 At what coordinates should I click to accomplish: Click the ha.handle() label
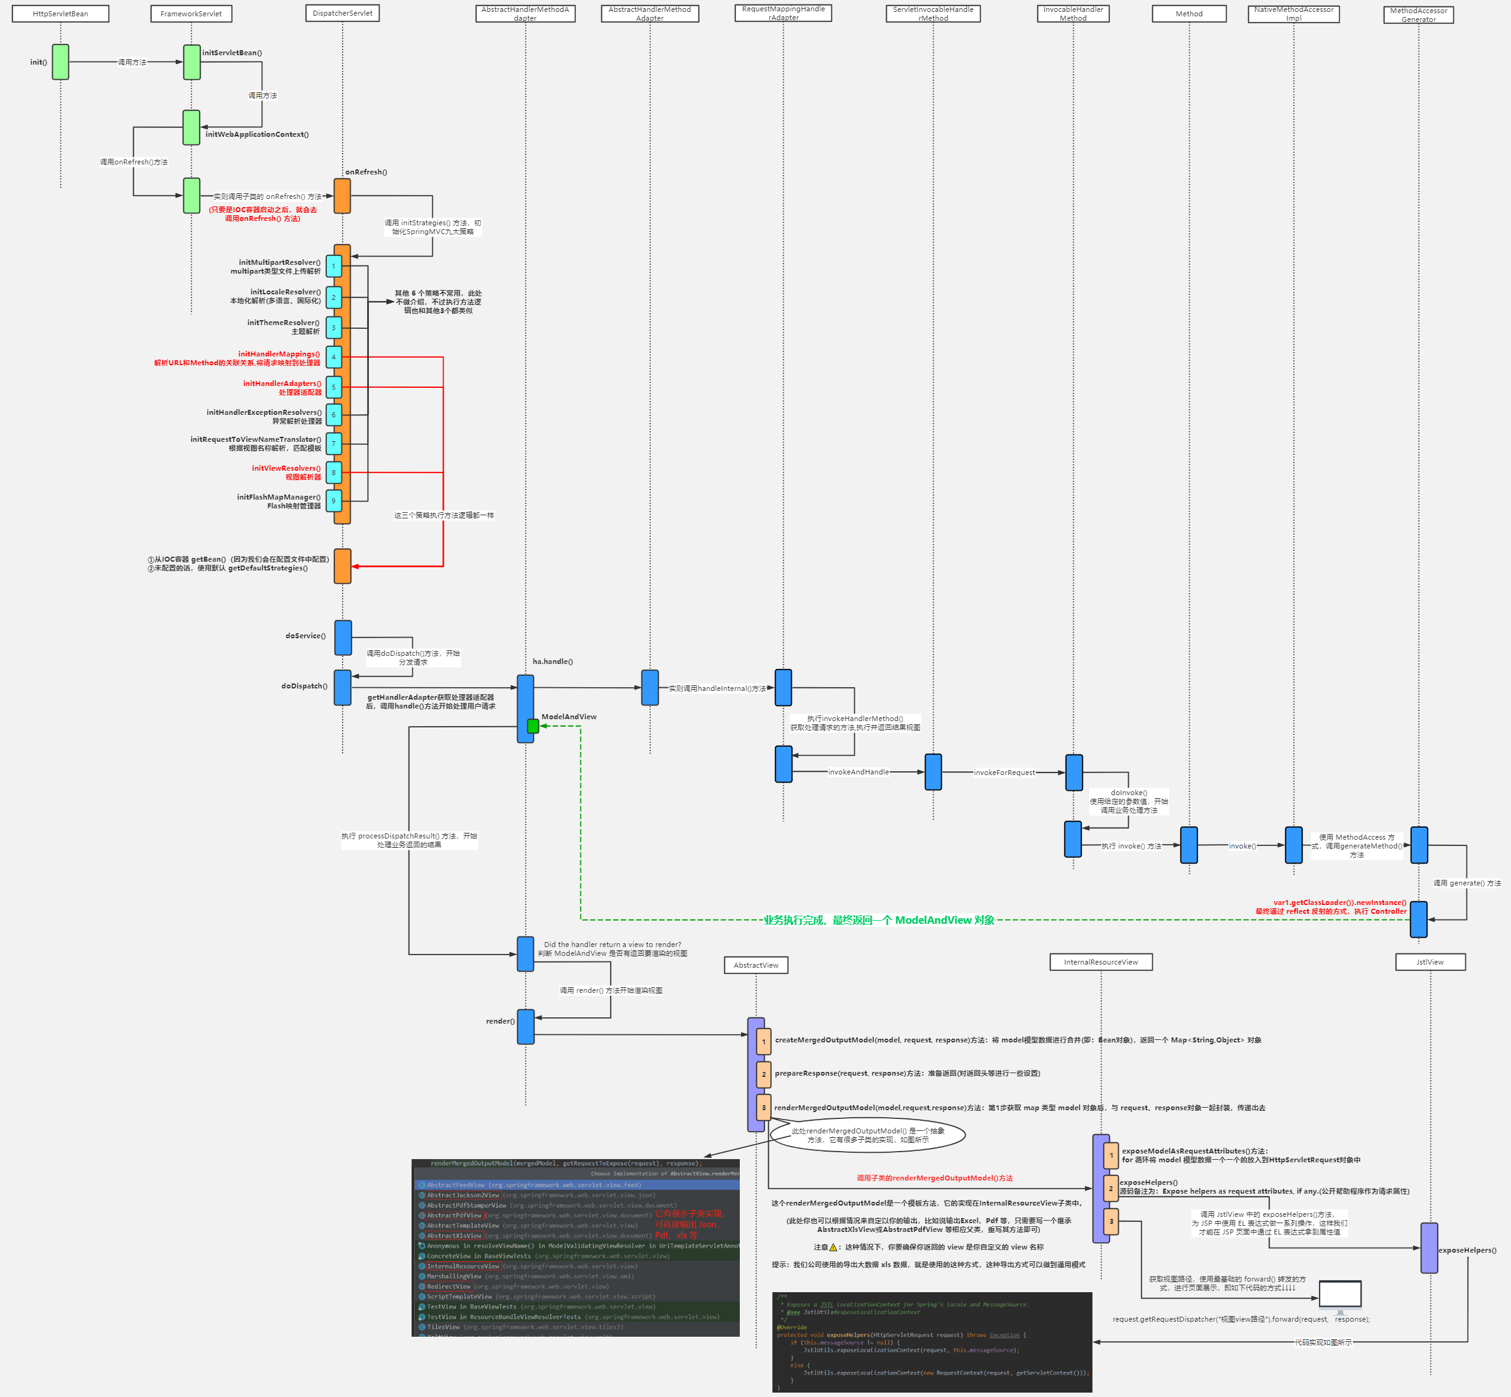point(553,661)
